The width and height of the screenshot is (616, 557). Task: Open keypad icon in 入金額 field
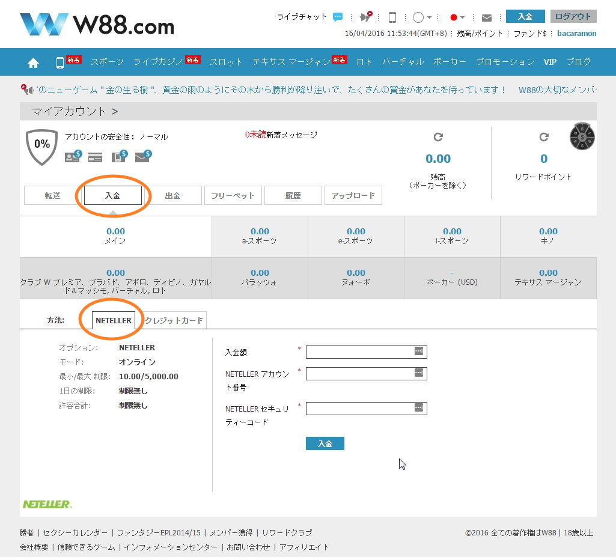tap(419, 351)
